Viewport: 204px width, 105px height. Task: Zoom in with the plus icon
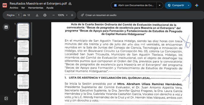tap(72, 15)
